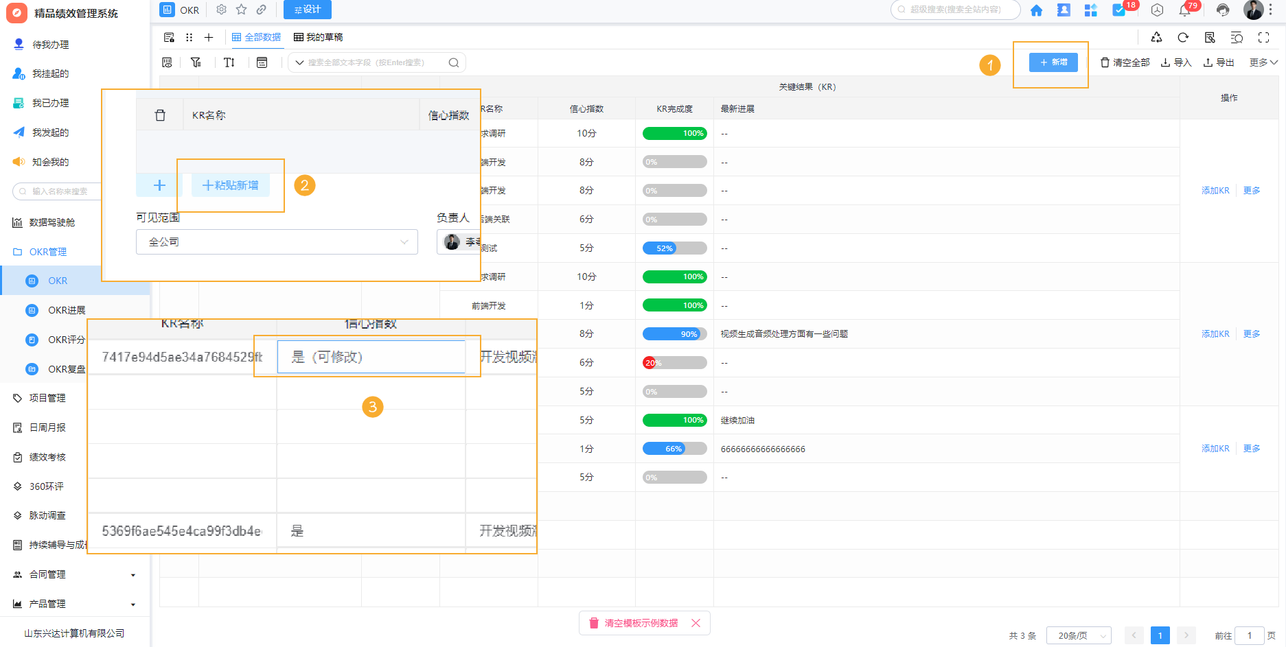The width and height of the screenshot is (1286, 647).
Task: Open the to-do checkmark icon with 18 badge
Action: click(x=1118, y=10)
